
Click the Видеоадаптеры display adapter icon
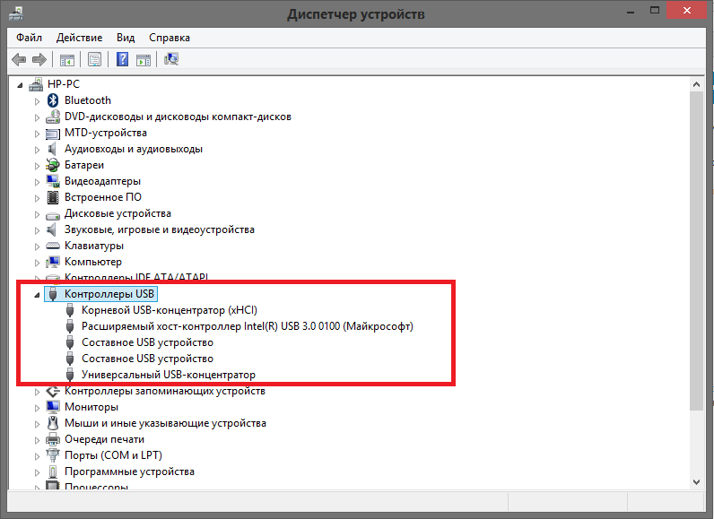pos(53,181)
